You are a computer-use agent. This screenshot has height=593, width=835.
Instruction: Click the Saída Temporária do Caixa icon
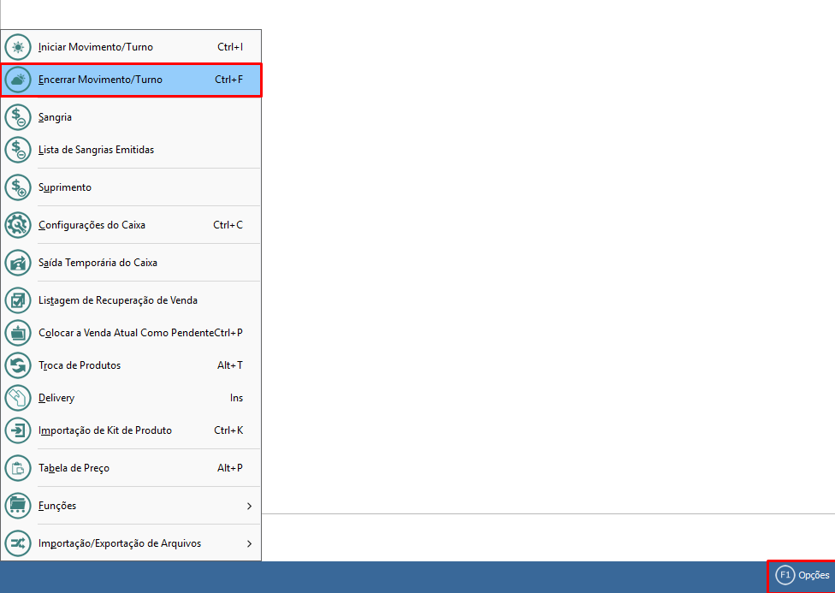point(18,263)
